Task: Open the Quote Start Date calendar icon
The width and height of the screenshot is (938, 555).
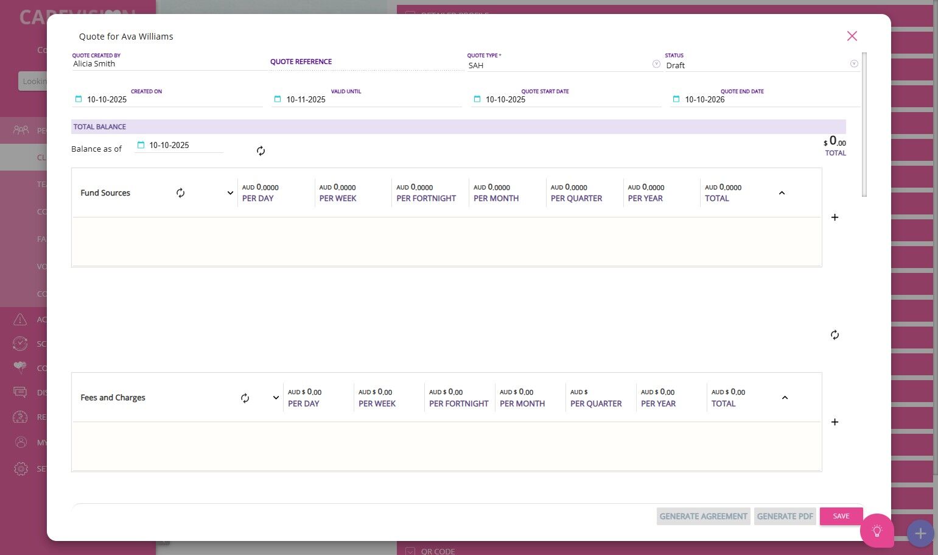Action: (x=477, y=99)
